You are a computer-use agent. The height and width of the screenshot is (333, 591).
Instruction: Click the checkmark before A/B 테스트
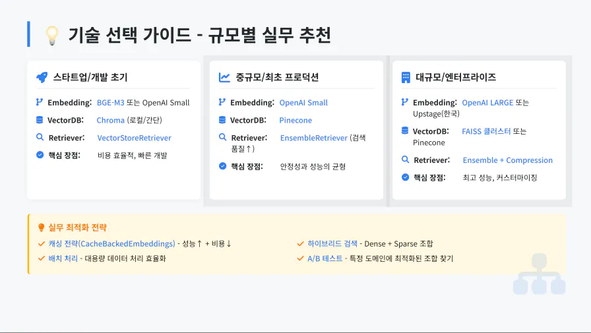[300, 258]
